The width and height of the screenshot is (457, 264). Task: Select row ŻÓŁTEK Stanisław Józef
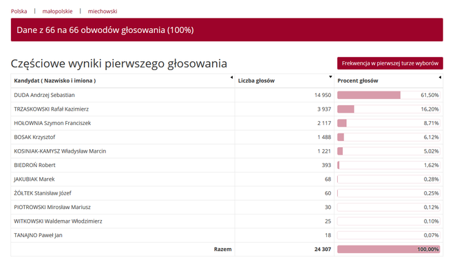pyautogui.click(x=226, y=193)
